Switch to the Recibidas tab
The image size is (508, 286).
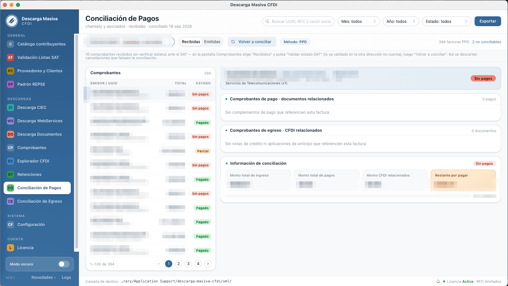(191, 42)
